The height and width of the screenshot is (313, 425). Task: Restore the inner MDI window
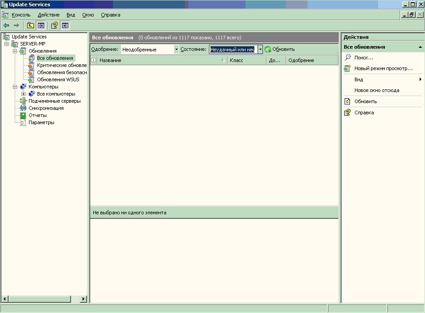(412, 15)
